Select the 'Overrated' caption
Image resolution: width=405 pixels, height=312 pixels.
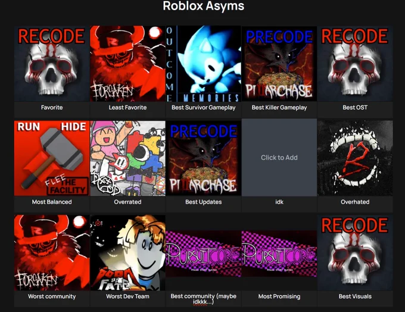pyautogui.click(x=127, y=202)
